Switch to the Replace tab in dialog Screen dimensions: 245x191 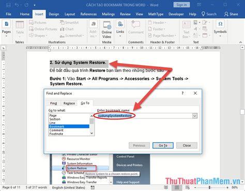pyautogui.click(x=69, y=103)
